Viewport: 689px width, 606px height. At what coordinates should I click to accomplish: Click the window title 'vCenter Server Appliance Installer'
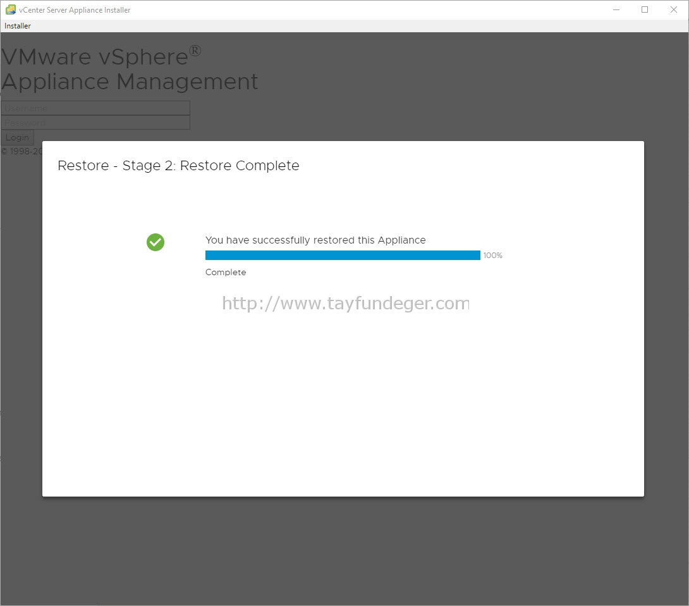click(75, 10)
